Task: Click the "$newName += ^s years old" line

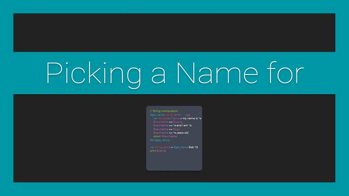Action: click(171, 133)
